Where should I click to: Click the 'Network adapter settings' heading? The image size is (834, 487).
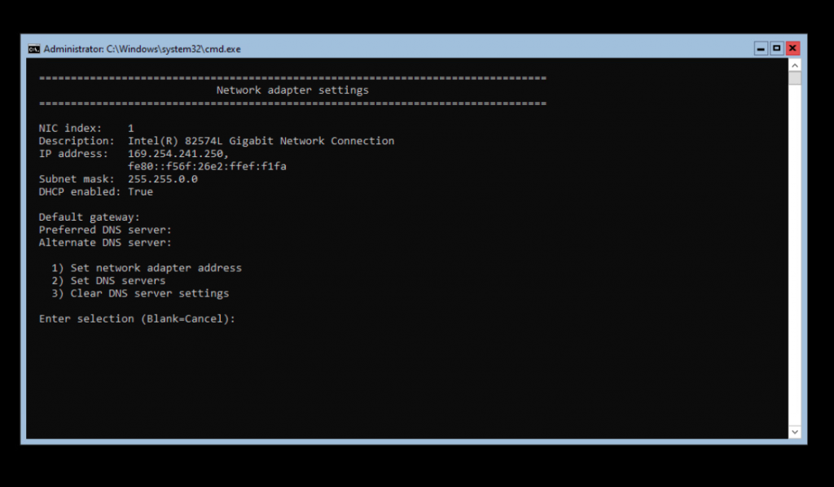click(x=292, y=90)
